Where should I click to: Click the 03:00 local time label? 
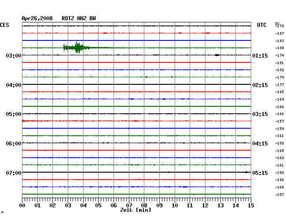pos(14,55)
